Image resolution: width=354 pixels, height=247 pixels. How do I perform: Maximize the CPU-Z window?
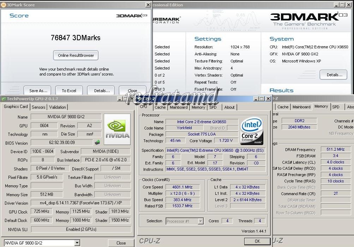262,99
